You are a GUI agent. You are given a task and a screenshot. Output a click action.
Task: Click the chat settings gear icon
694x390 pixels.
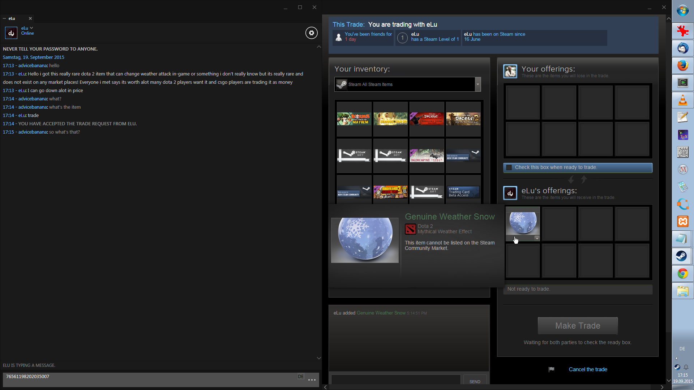coord(311,33)
